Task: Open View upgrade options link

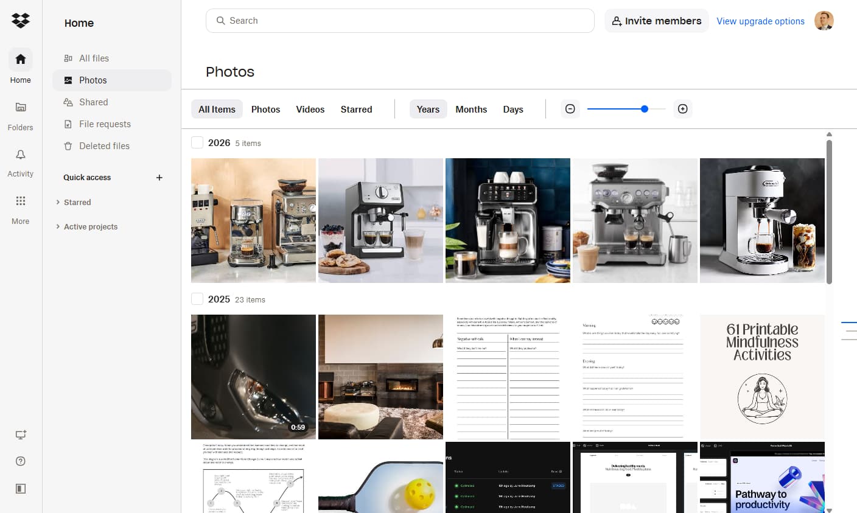Action: (x=760, y=21)
